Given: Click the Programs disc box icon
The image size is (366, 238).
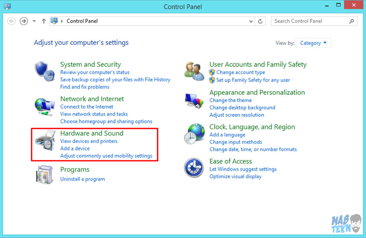Looking at the screenshot, I should 44,175.
